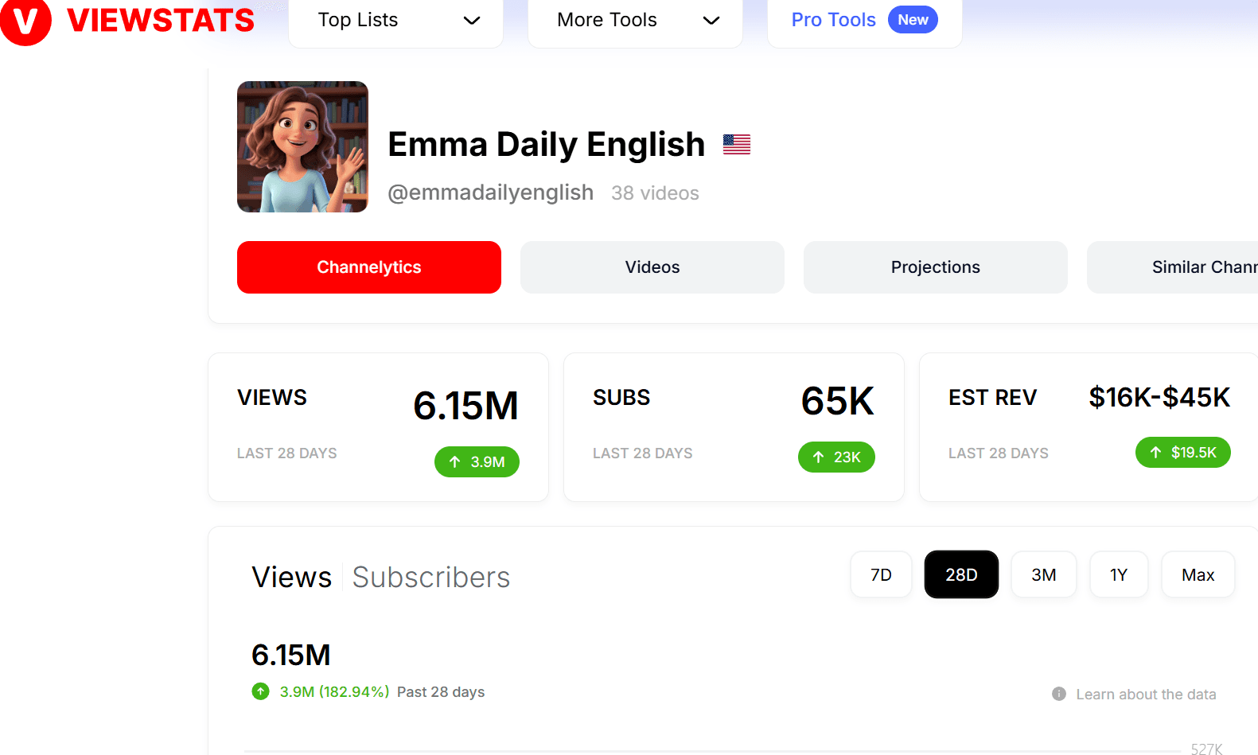Switch to the Videos tab
The height and width of the screenshot is (755, 1258).
click(x=652, y=267)
